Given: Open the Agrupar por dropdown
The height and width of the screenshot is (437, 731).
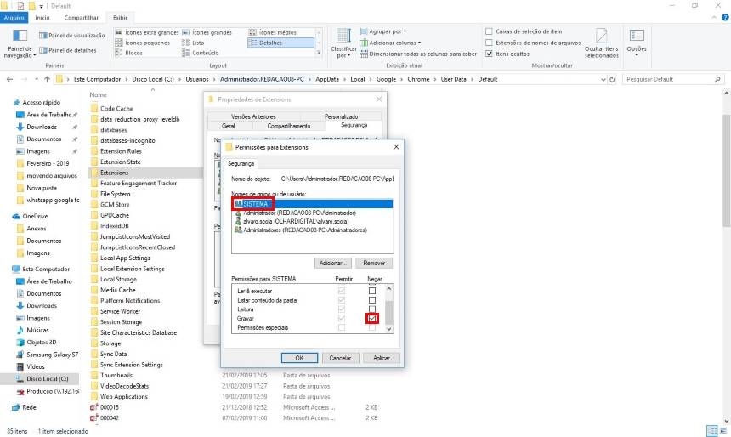Looking at the screenshot, I should (x=383, y=31).
